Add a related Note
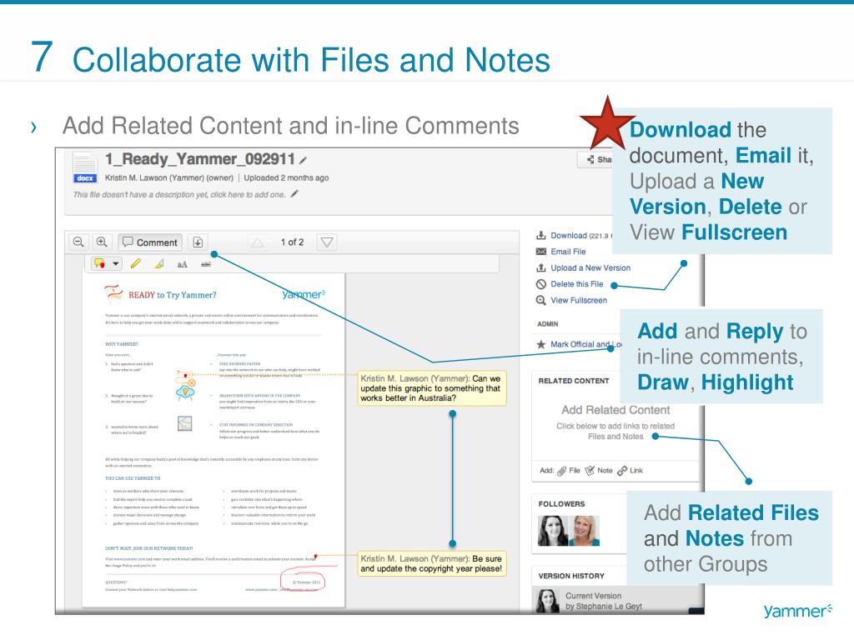The width and height of the screenshot is (854, 640). click(x=599, y=471)
